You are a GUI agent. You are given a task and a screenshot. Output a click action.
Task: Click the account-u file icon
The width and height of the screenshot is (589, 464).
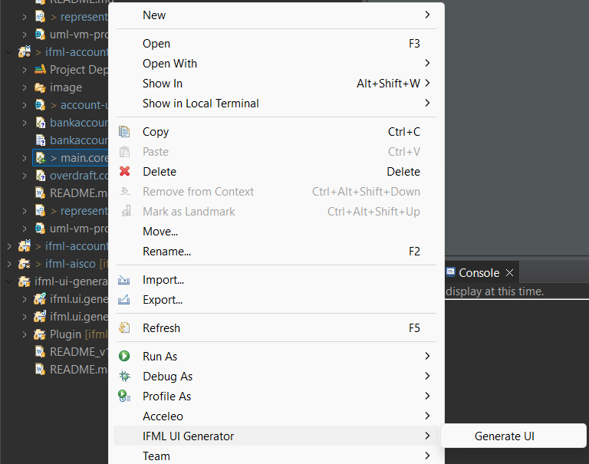click(40, 105)
